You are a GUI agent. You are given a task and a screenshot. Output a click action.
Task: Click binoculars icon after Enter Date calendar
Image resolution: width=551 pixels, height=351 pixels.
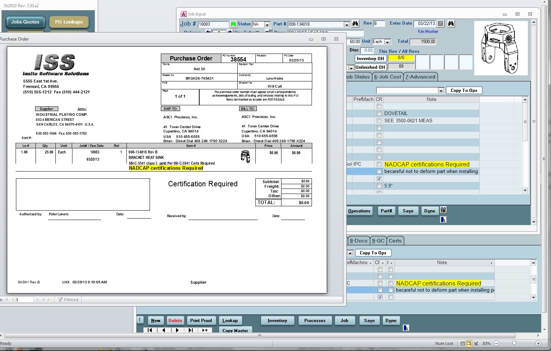pos(451,24)
